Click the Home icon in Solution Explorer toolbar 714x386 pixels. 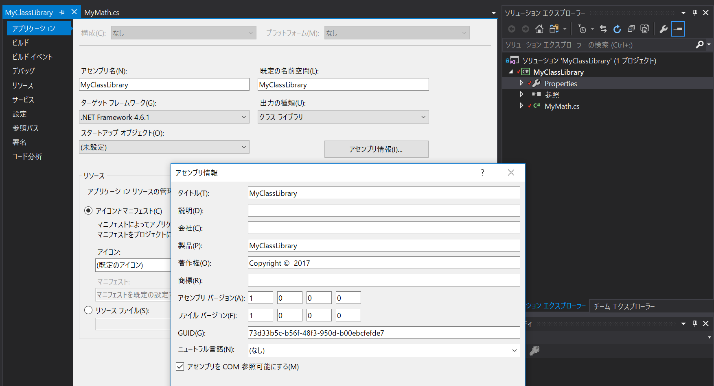tap(539, 29)
